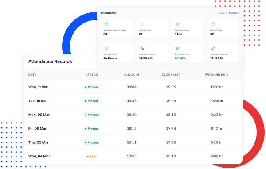This screenshot has width=266, height=169.
Task: Click the 10:33 AM average check-in value
Action: click(x=146, y=58)
